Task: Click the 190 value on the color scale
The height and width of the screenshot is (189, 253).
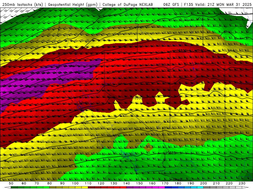Action: tap(191, 183)
